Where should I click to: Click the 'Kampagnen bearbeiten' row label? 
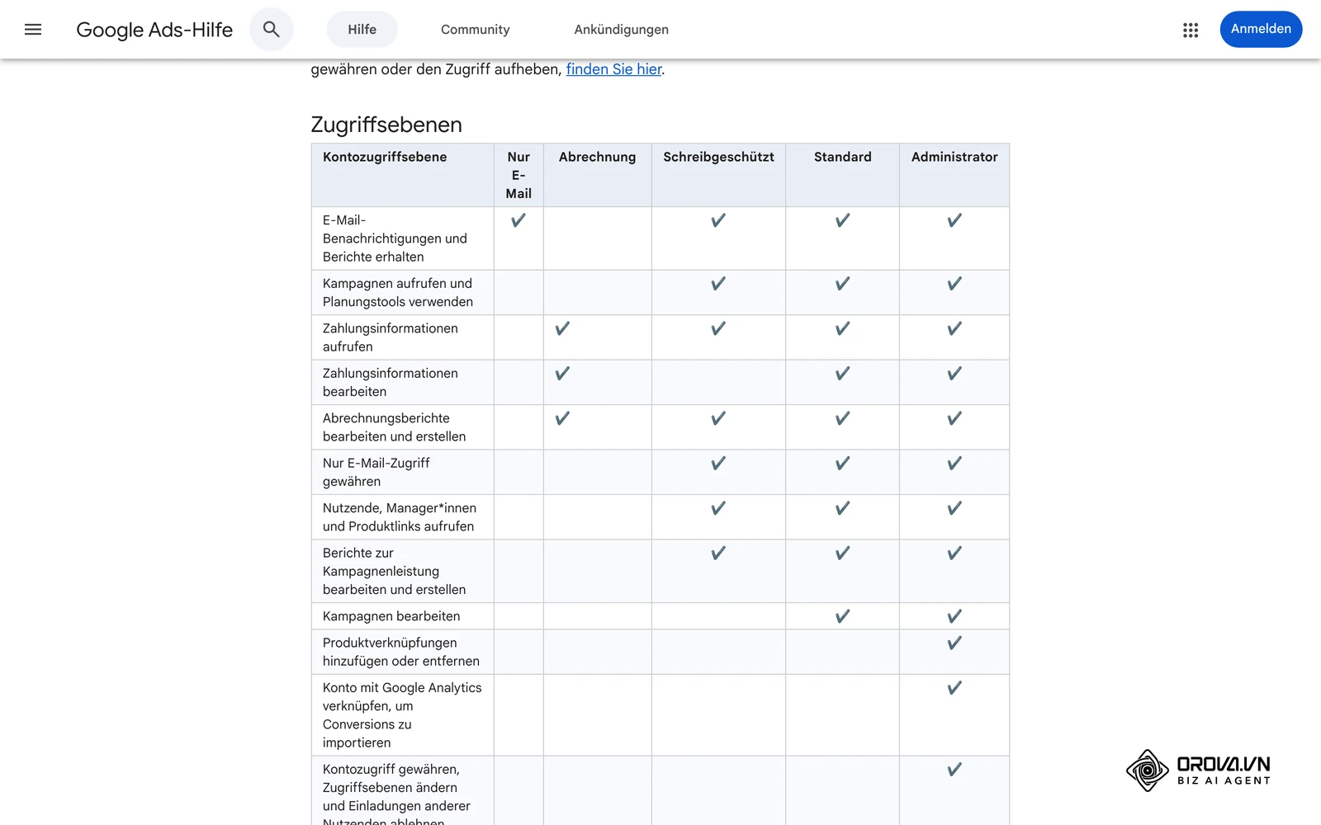tap(391, 616)
